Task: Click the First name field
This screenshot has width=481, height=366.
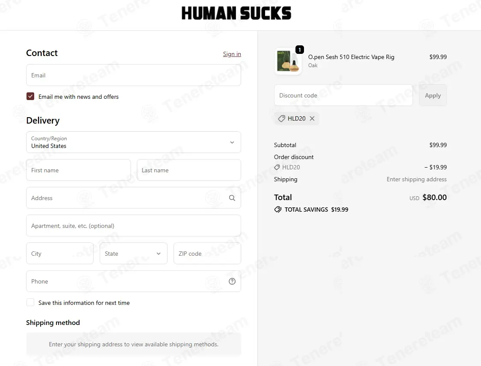Action: [x=78, y=170]
